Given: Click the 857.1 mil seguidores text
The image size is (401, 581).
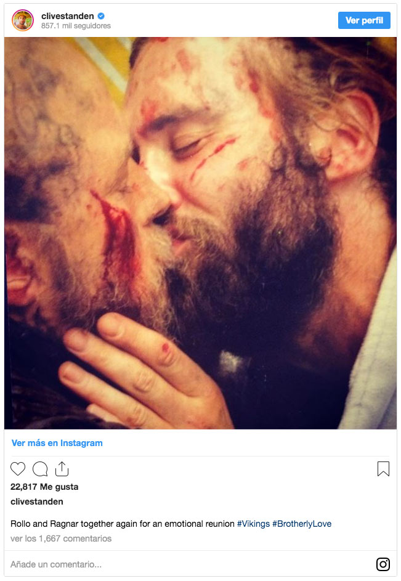Looking at the screenshot, I should [x=76, y=26].
